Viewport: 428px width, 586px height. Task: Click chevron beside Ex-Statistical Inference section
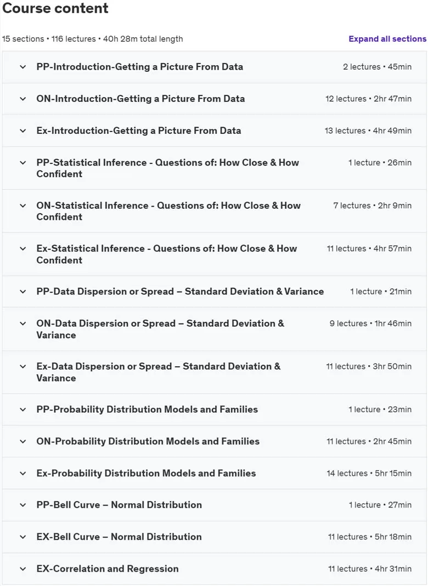(23, 248)
